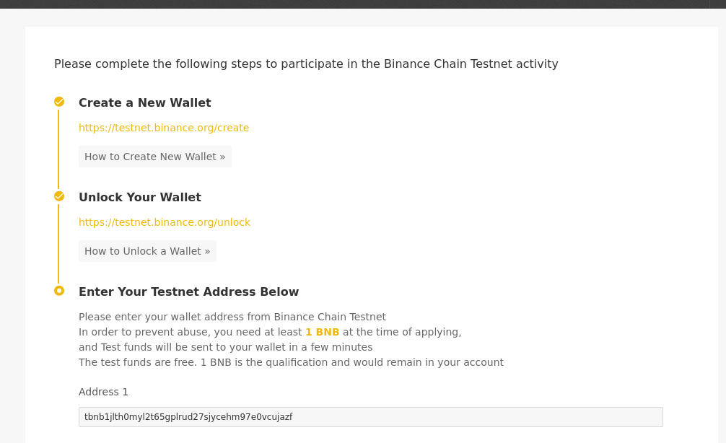The image size is (726, 443).
Task: Click the line connecting Create and Unlock steps
Action: point(58,149)
